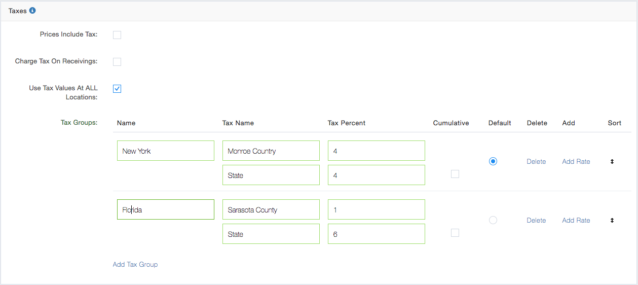The height and width of the screenshot is (285, 638).
Task: Enable Prices Include Tax checkbox
Action: click(117, 35)
